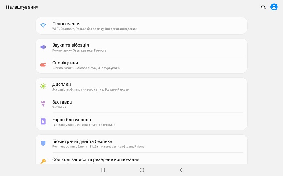Image resolution: width=283 pixels, height=176 pixels.
Task: Click the Налаштування header title
Action: (x=22, y=7)
